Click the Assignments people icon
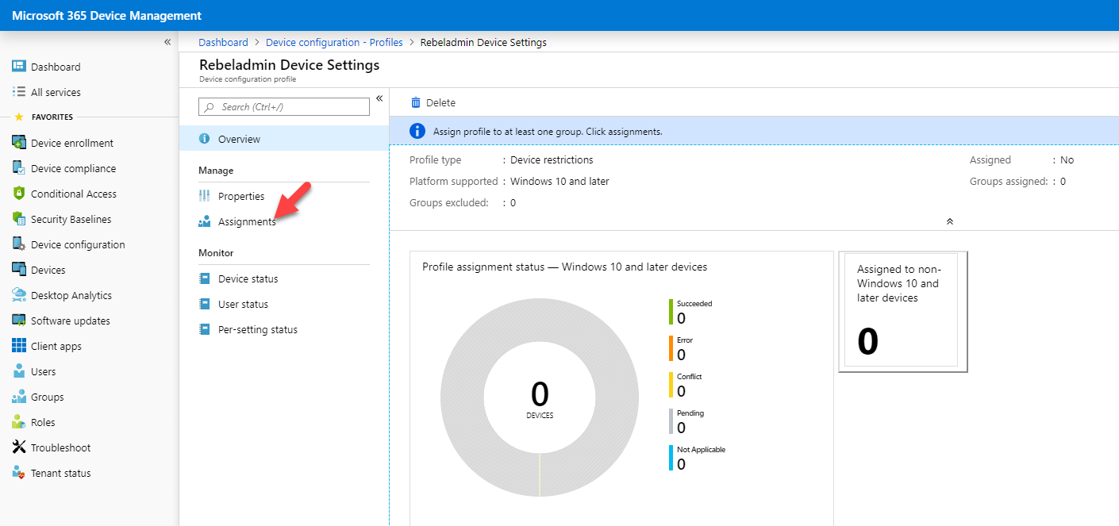 (204, 221)
